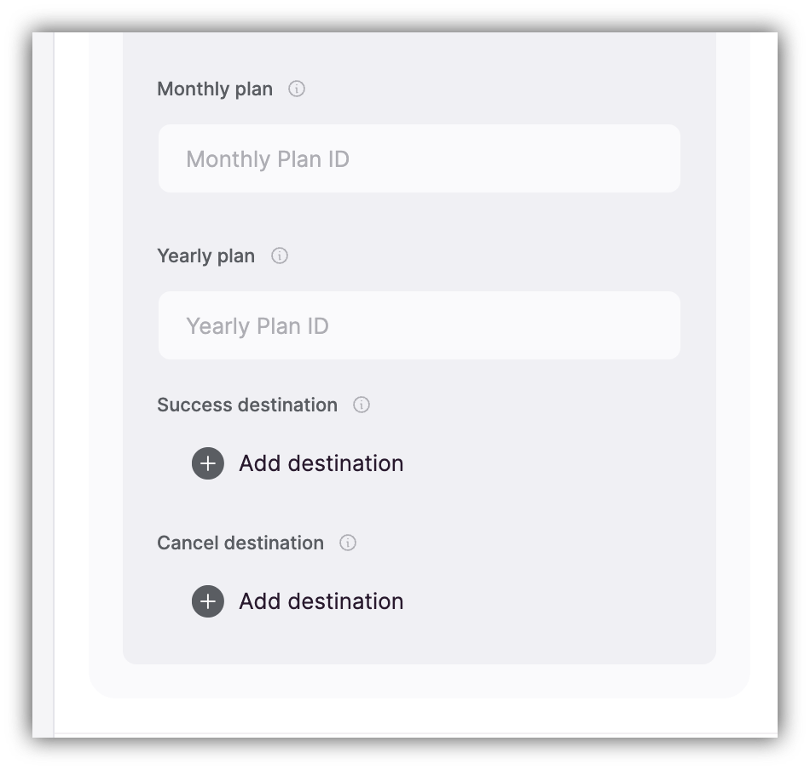
Task: Click the Add destination text under Cancel destination
Action: click(x=321, y=601)
